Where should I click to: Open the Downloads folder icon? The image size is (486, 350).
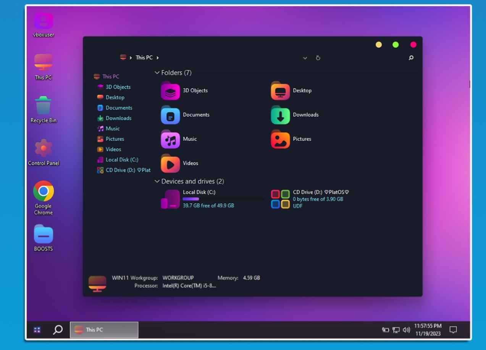tap(280, 115)
